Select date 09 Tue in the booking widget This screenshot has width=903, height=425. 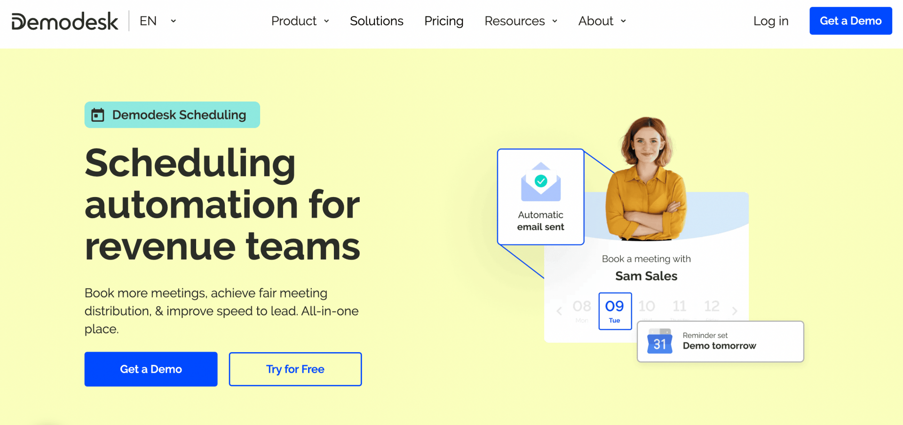[615, 311]
